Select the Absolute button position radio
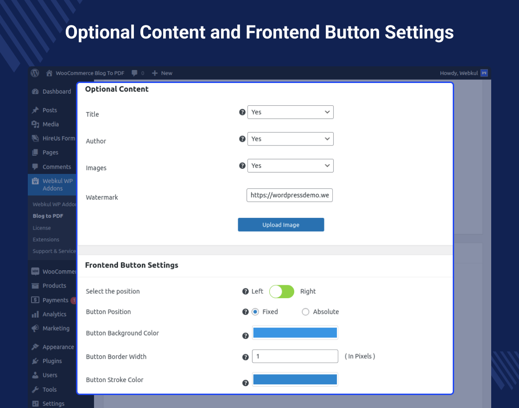 [x=305, y=312]
